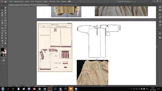Select the Column Graph tool
This screenshot has width=162, height=91.
click(x=2, y=41)
